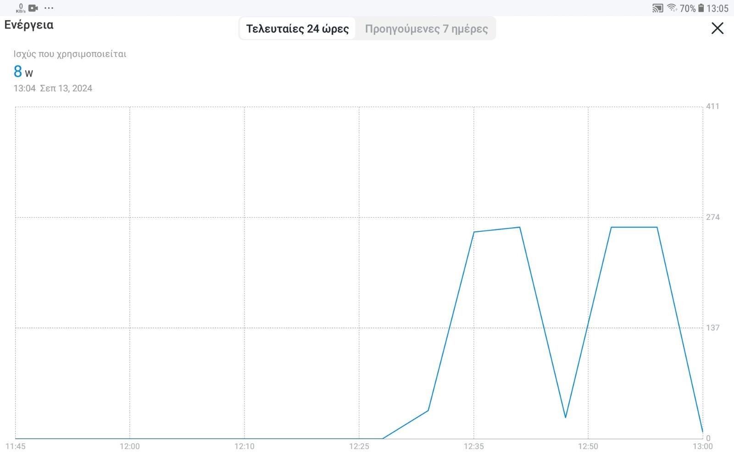Tap the Ισχύς που χρησιμοποιείται label
Screen dimensions: 734x459
(x=70, y=54)
